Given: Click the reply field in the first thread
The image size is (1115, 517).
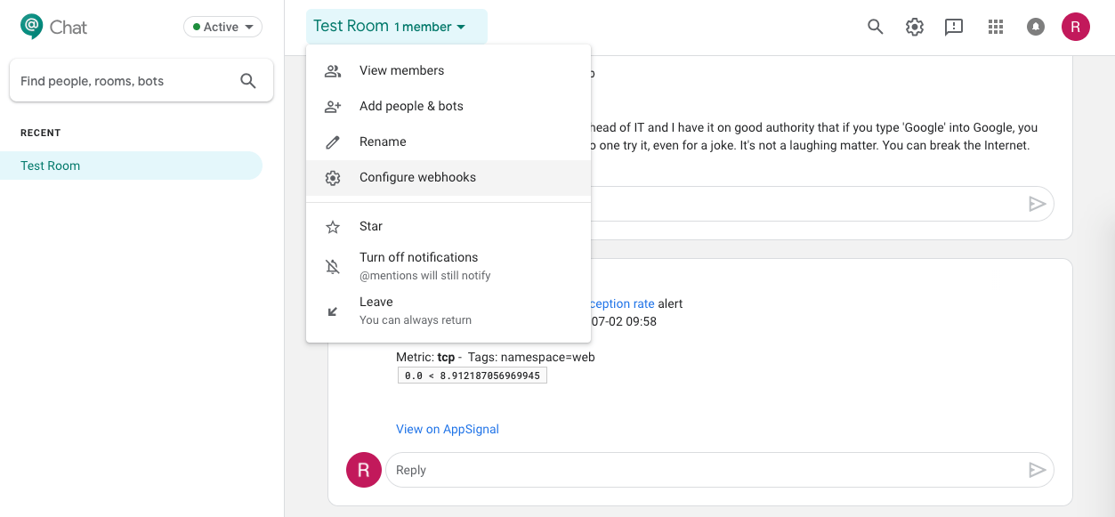Looking at the screenshot, I should coord(821,204).
